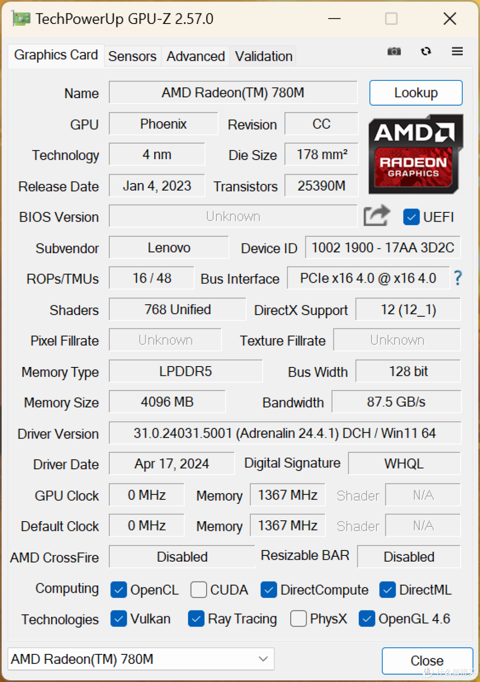Screen dimensions: 480x682
Task: Click the refresh icon in toolbar
Action: point(426,52)
